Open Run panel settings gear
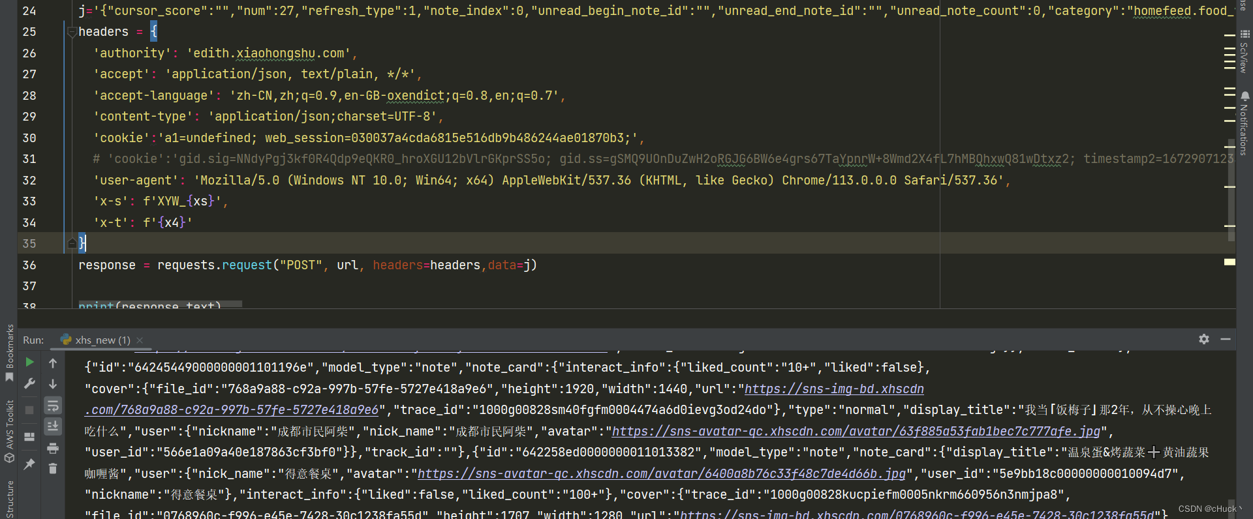Viewport: 1253px width, 519px height. [1204, 339]
